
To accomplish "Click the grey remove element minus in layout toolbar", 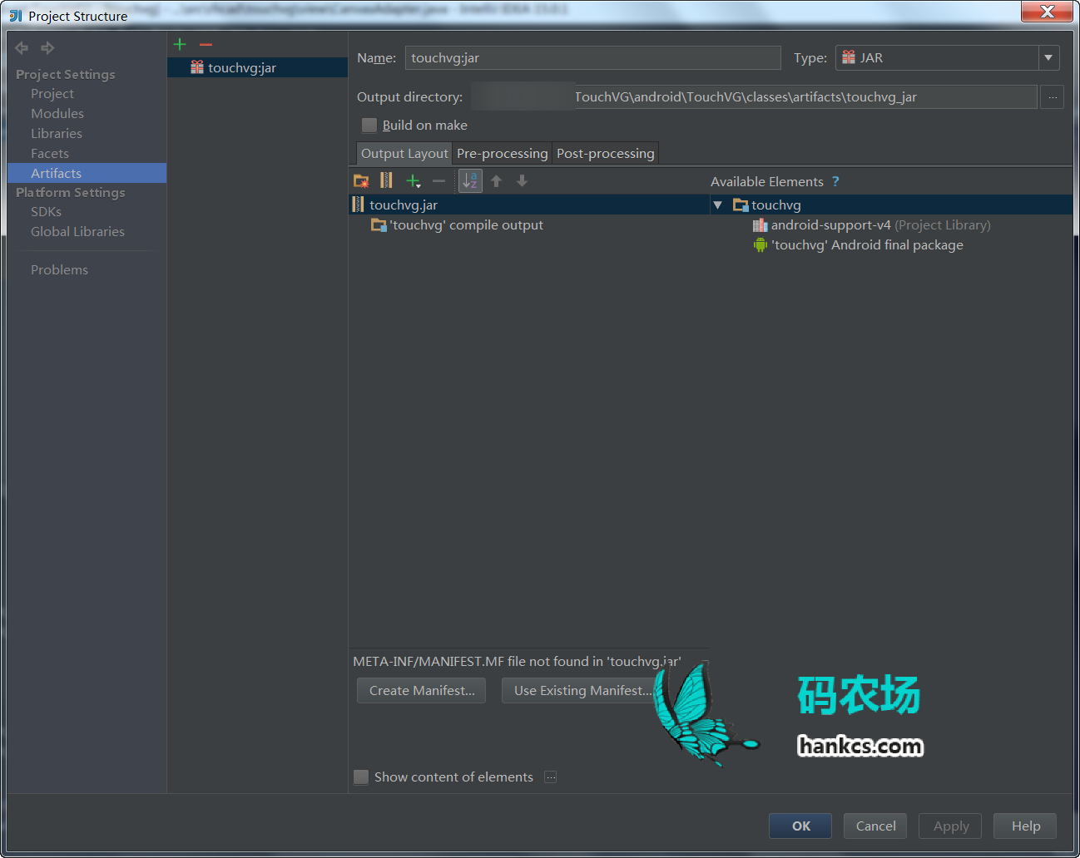I will [x=438, y=180].
